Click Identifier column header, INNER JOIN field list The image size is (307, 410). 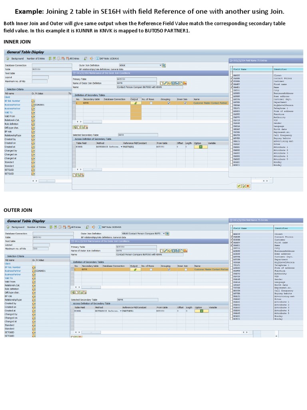coord(288,70)
